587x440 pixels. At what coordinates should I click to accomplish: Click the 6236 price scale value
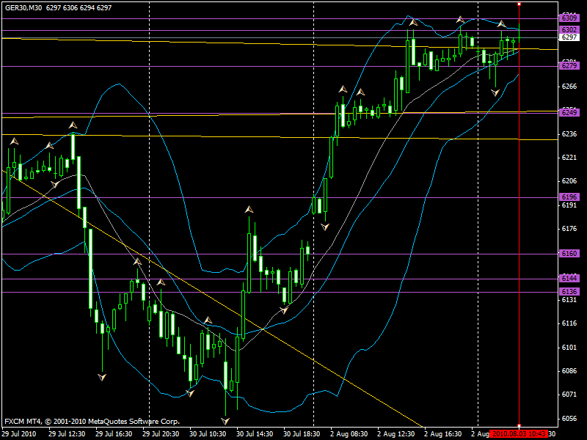point(569,134)
